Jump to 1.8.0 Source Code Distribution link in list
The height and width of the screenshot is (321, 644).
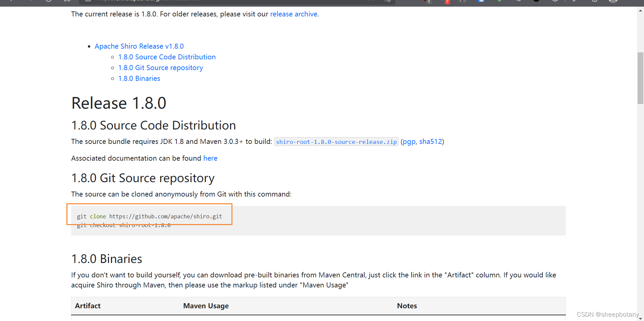(x=167, y=57)
